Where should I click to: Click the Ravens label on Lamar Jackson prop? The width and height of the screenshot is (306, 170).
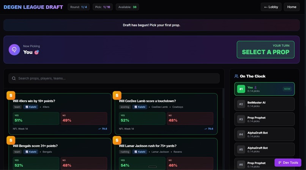178,152
